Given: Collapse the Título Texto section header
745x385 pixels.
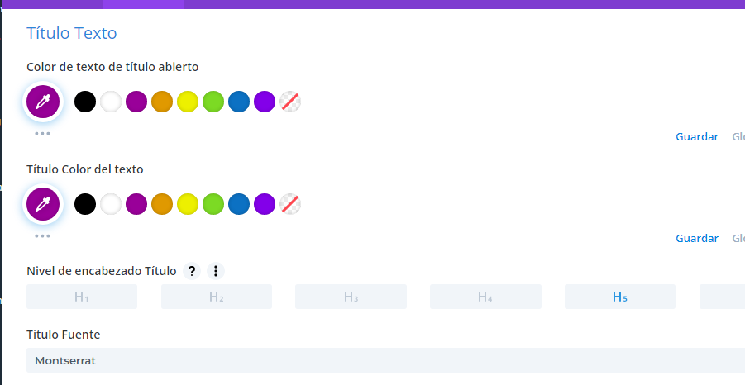Looking at the screenshot, I should (x=72, y=33).
